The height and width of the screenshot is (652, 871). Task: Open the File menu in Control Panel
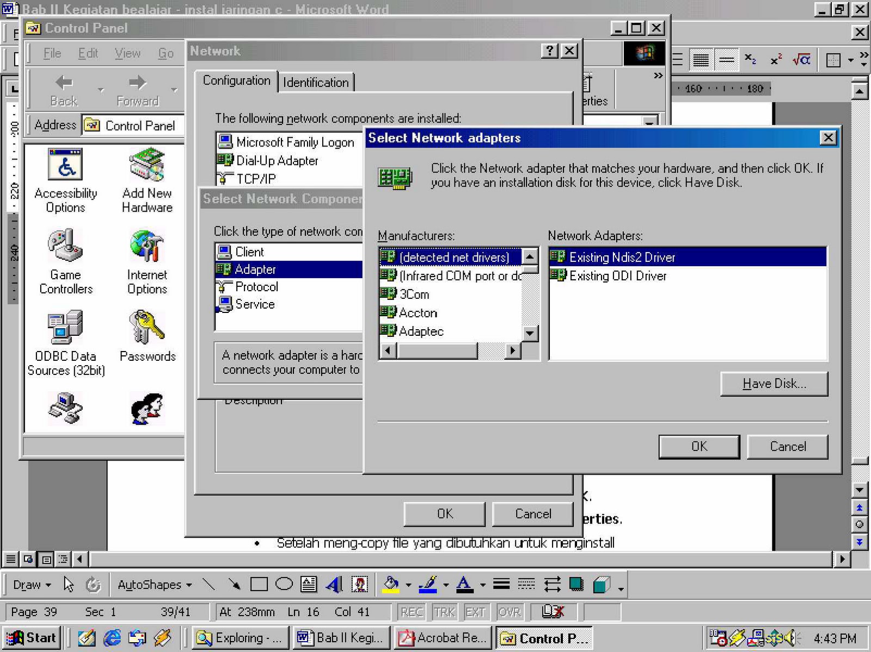point(52,53)
